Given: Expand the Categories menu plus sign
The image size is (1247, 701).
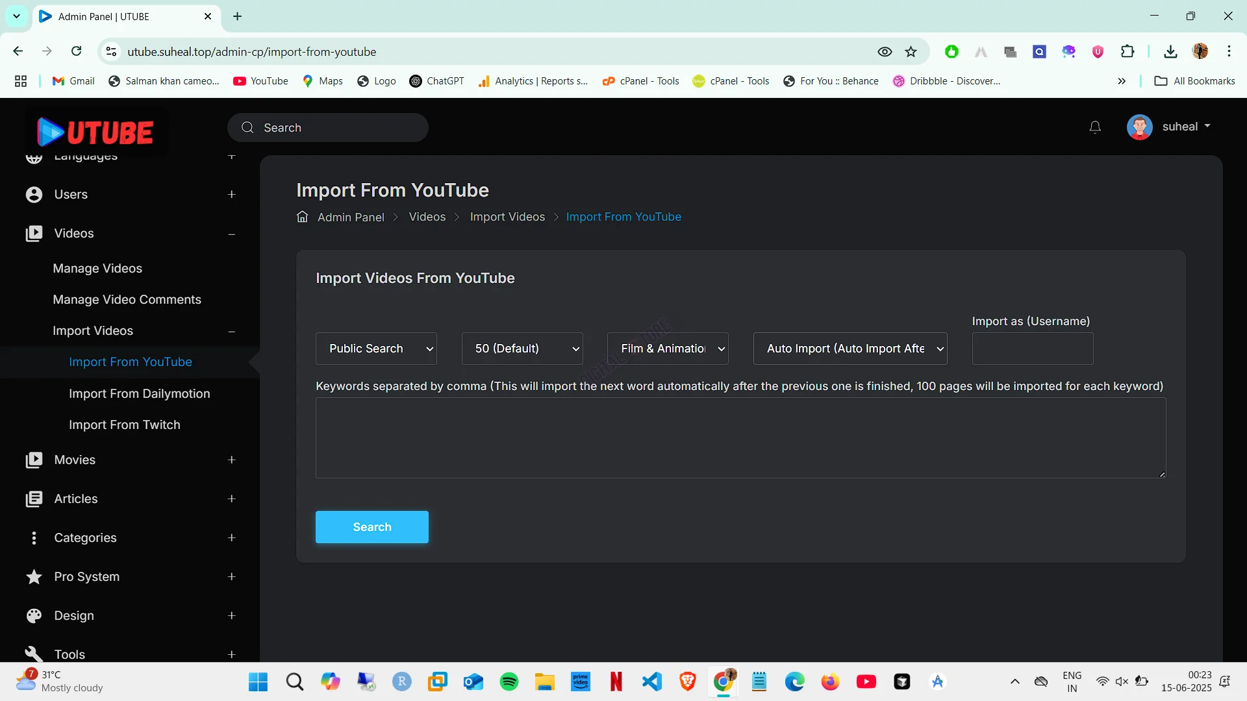Looking at the screenshot, I should pyautogui.click(x=232, y=538).
